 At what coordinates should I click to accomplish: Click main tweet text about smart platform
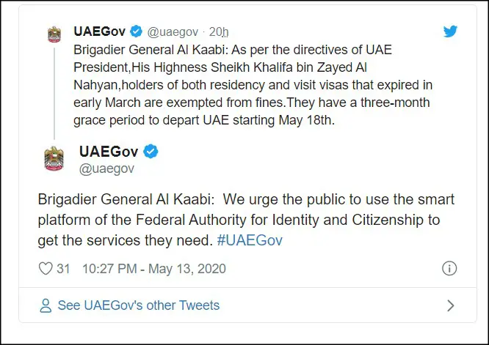246,220
